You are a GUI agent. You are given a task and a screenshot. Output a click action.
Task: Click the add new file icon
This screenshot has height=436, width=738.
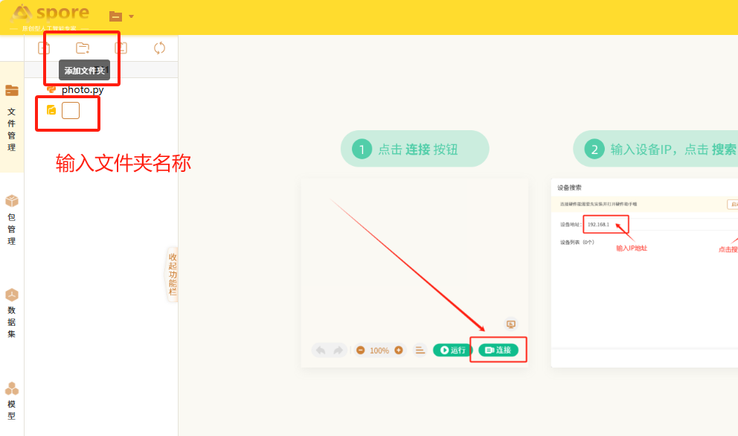(44, 48)
